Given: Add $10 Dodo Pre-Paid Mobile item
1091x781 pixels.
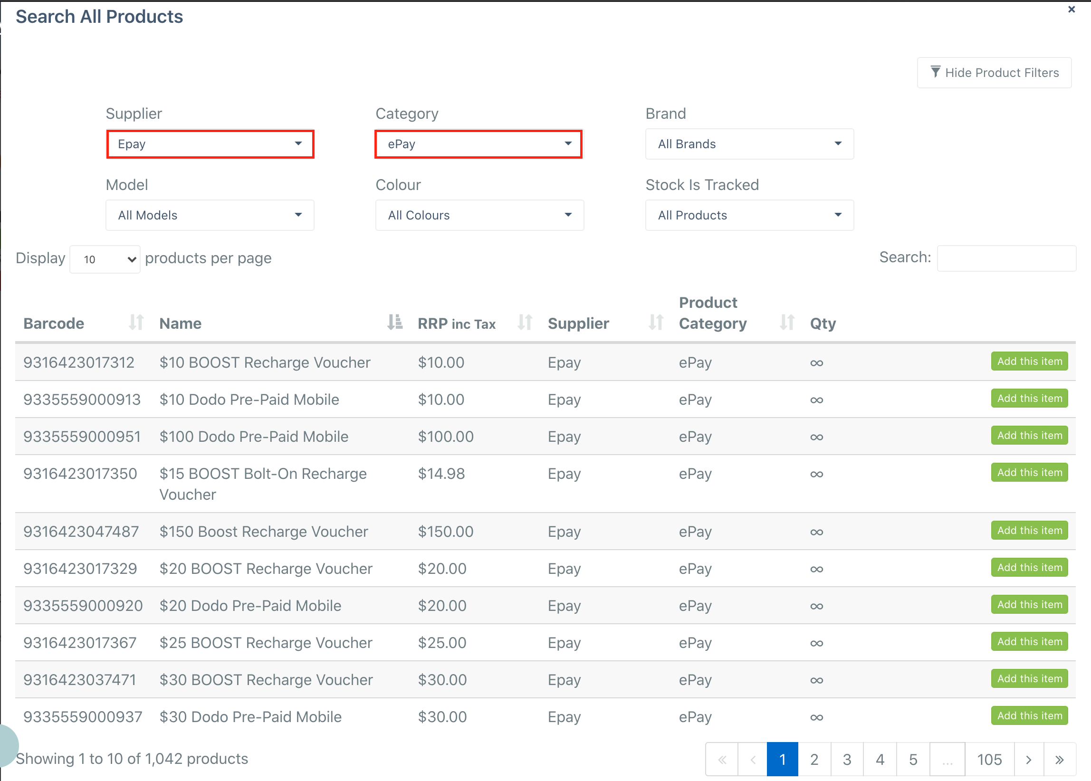Looking at the screenshot, I should pyautogui.click(x=1029, y=398).
